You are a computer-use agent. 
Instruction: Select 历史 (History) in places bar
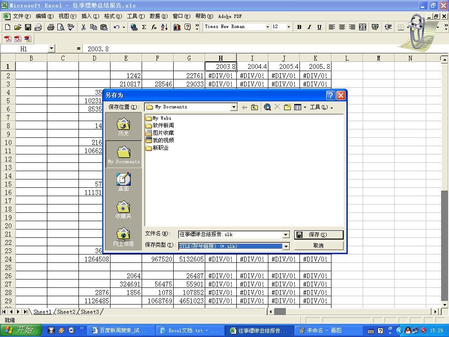123,127
